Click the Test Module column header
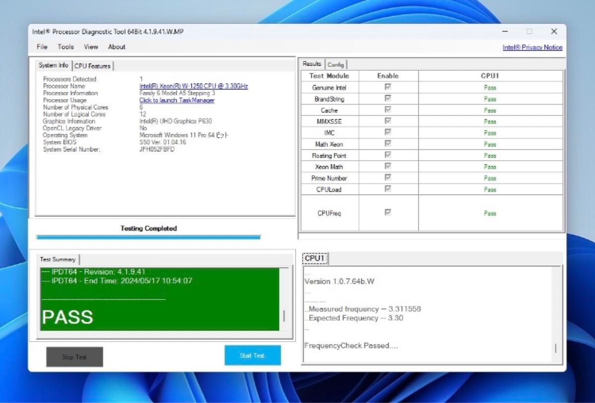The height and width of the screenshot is (403, 595). click(x=330, y=76)
